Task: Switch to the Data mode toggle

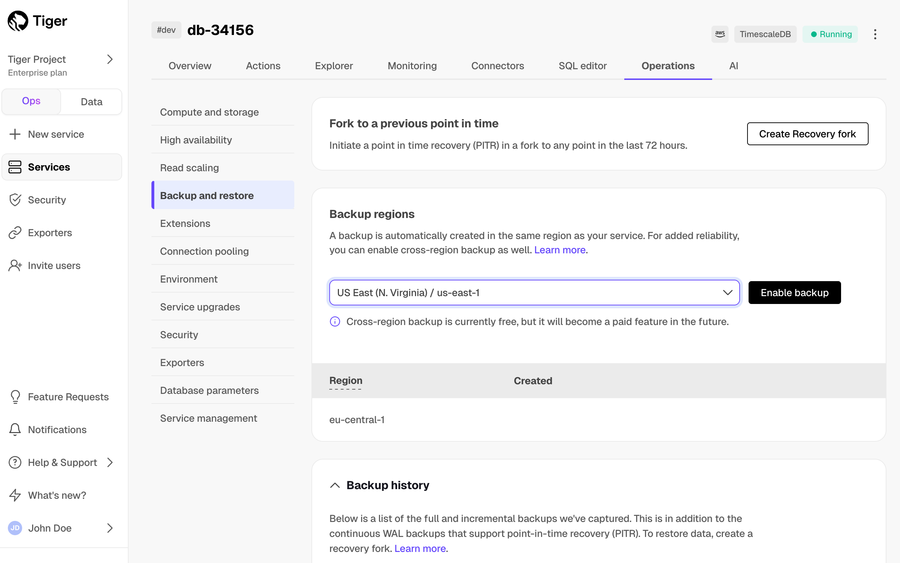Action: pos(91,102)
